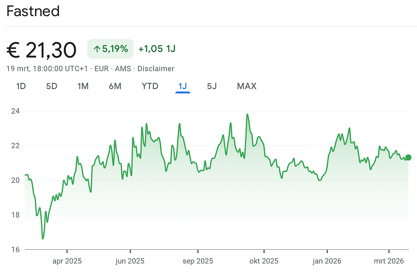Viewport: 417px width, 274px height.
Task: Show the MAX history chart
Action: coord(247,86)
